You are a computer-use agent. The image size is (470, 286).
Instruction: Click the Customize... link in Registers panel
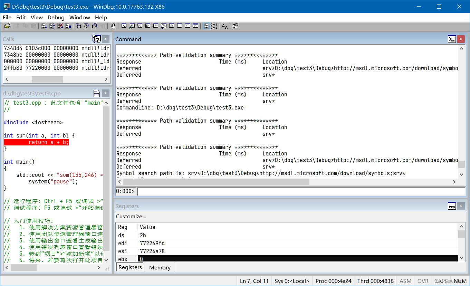click(131, 217)
